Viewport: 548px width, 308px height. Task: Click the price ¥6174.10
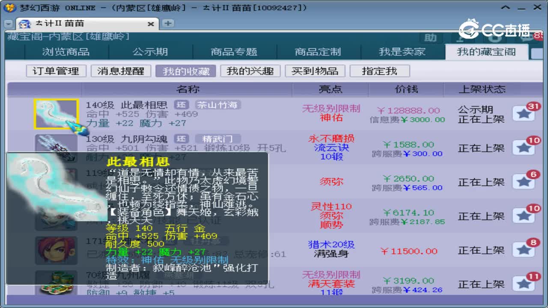click(x=408, y=213)
